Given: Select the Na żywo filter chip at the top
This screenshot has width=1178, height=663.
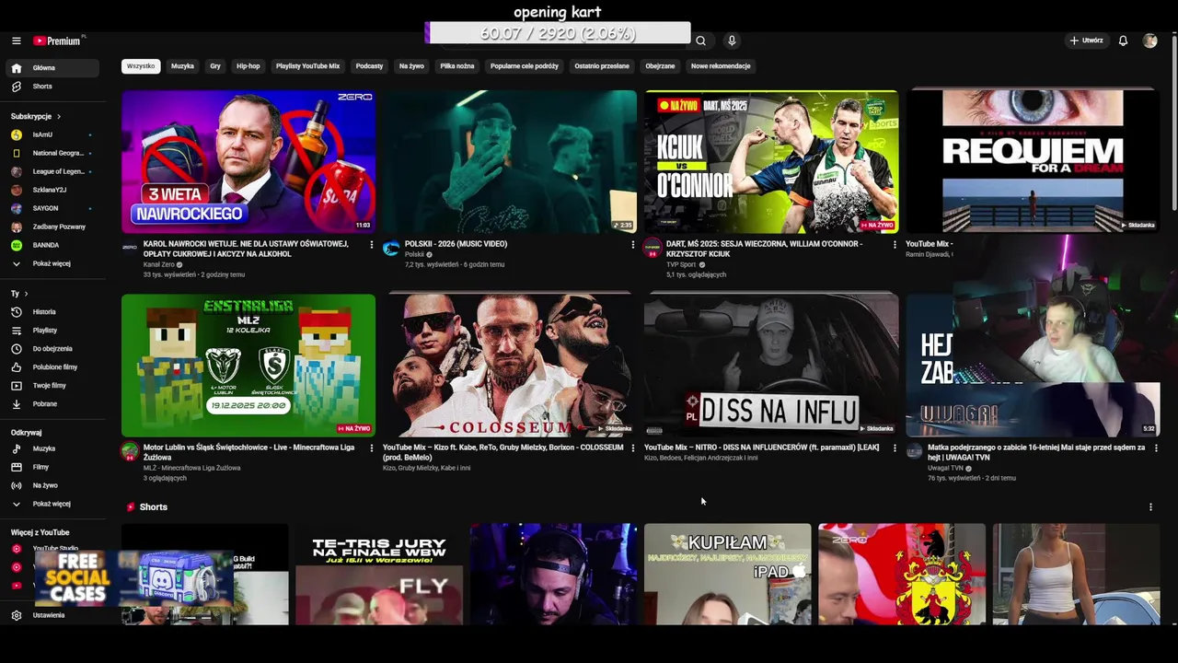Looking at the screenshot, I should tap(411, 66).
